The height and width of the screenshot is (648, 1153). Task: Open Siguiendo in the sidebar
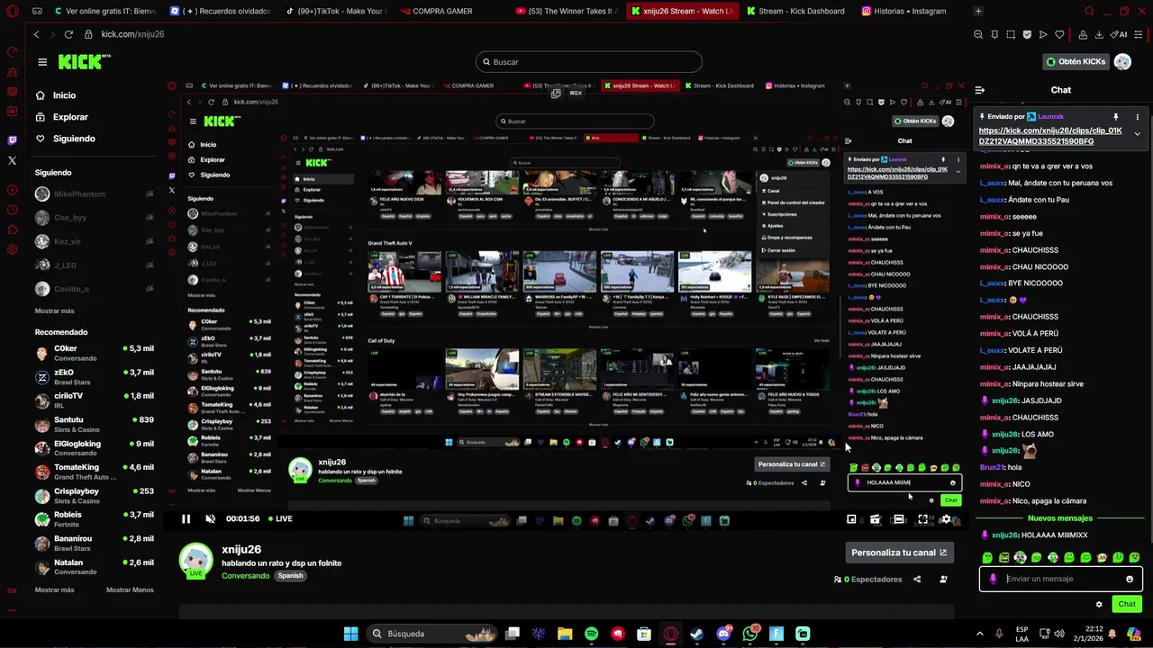click(74, 139)
